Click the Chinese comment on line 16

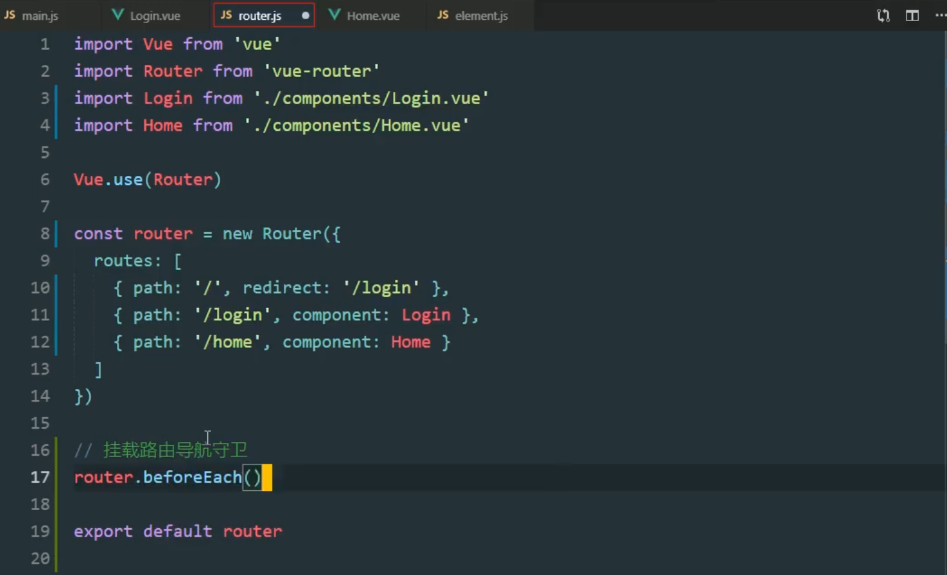[161, 450]
